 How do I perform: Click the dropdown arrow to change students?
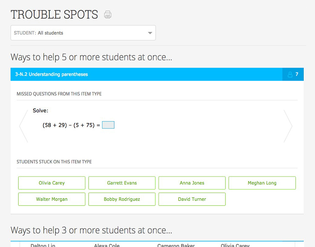coord(150,33)
